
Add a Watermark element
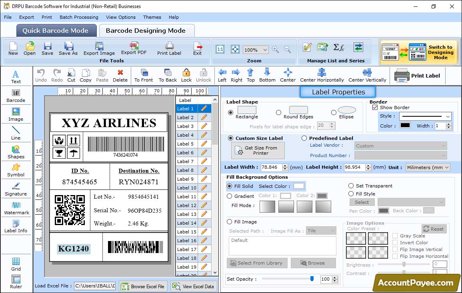(x=16, y=208)
